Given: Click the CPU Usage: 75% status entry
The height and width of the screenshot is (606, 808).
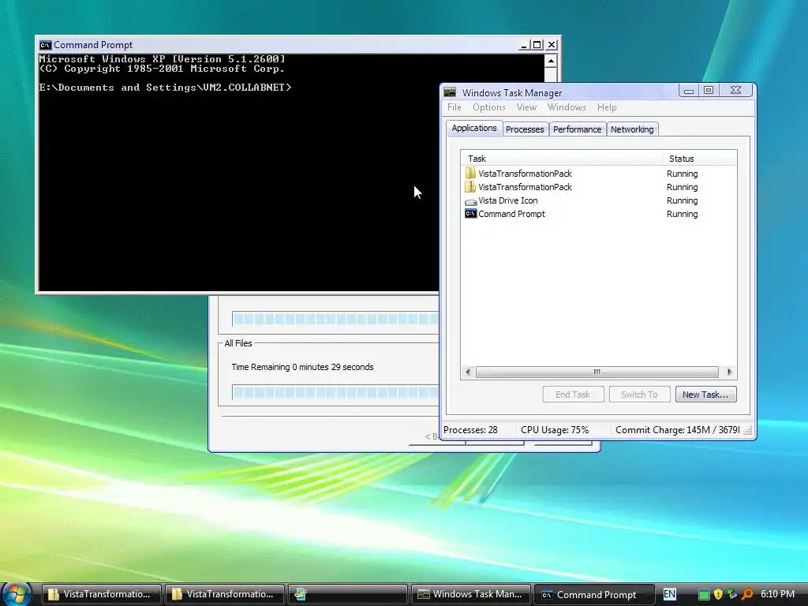Looking at the screenshot, I should pyautogui.click(x=555, y=430).
